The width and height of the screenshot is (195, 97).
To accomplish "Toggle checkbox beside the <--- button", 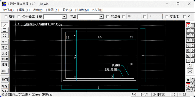I will tap(145, 16).
